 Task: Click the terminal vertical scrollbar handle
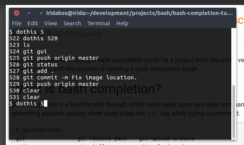pos(234,112)
